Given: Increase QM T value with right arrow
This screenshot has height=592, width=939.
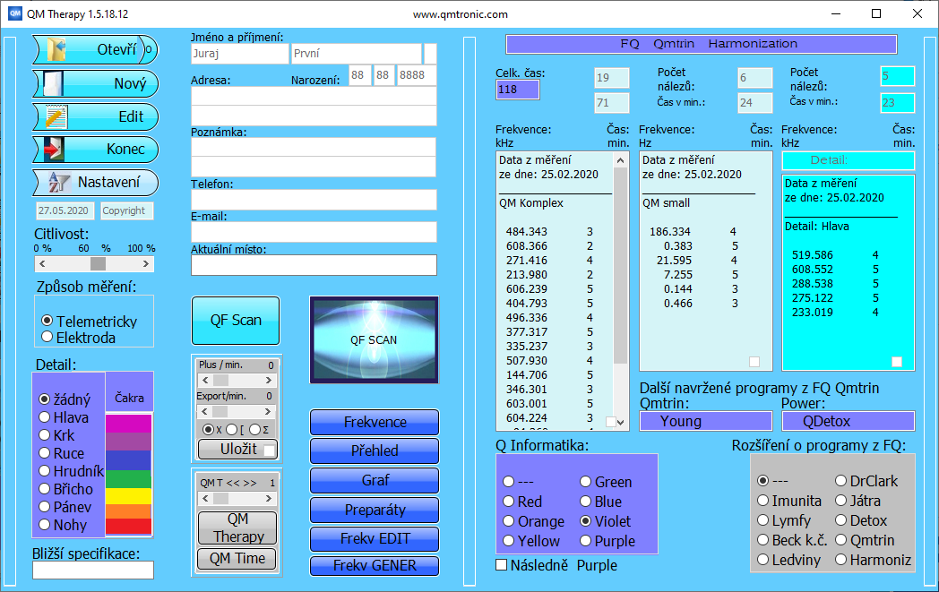Looking at the screenshot, I should (x=268, y=499).
